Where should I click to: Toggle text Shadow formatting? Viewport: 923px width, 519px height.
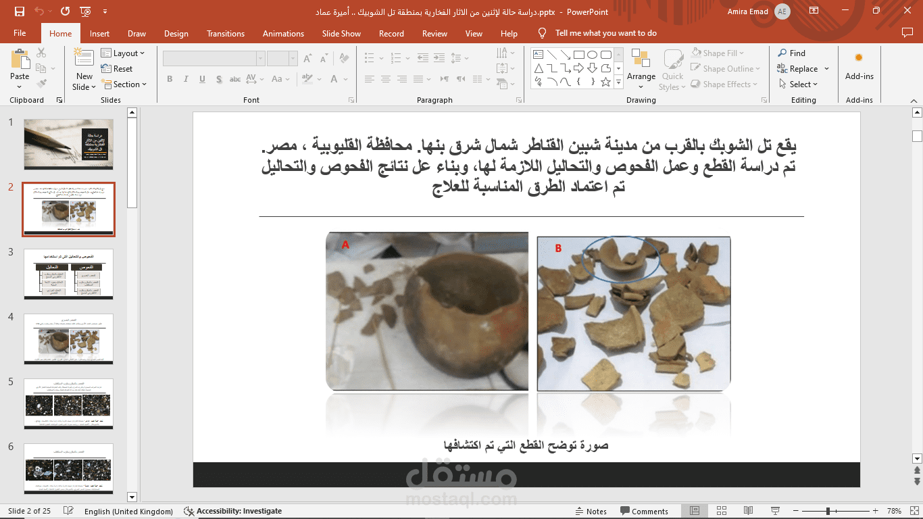pos(218,79)
